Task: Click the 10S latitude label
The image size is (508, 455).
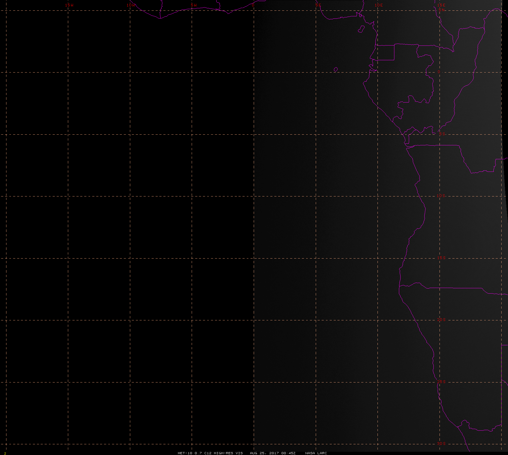Action: [441, 196]
